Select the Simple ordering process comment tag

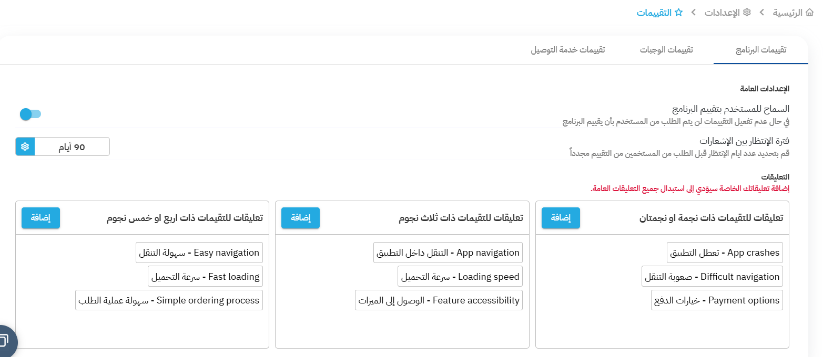click(169, 300)
